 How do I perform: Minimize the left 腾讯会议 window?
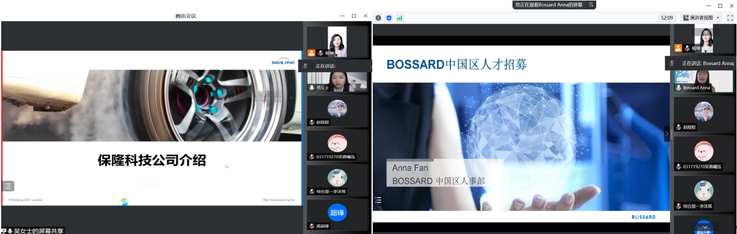click(342, 16)
